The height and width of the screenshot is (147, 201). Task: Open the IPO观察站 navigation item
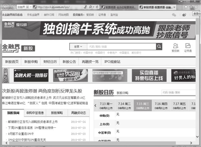pos(112,62)
